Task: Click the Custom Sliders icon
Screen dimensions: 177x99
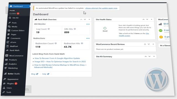Action: pyautogui.click(x=9, y=31)
